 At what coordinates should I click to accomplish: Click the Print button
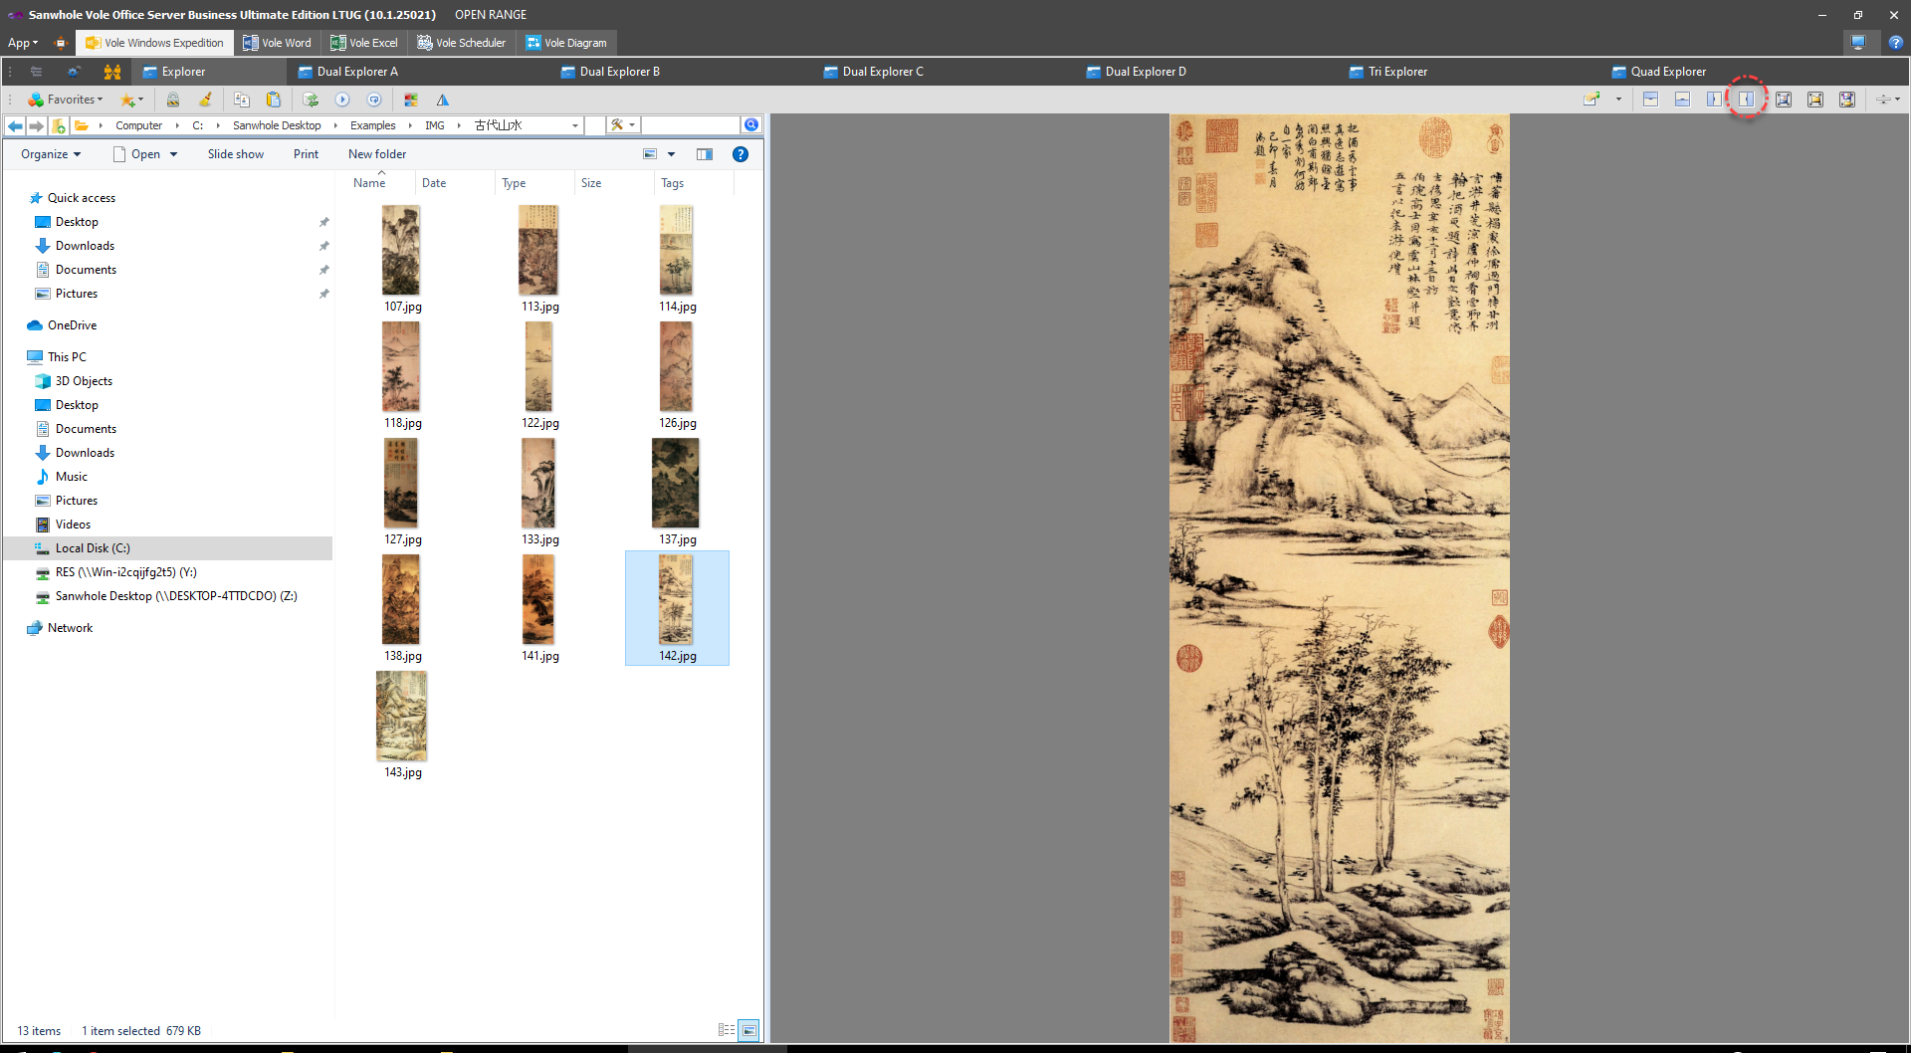[x=307, y=154]
